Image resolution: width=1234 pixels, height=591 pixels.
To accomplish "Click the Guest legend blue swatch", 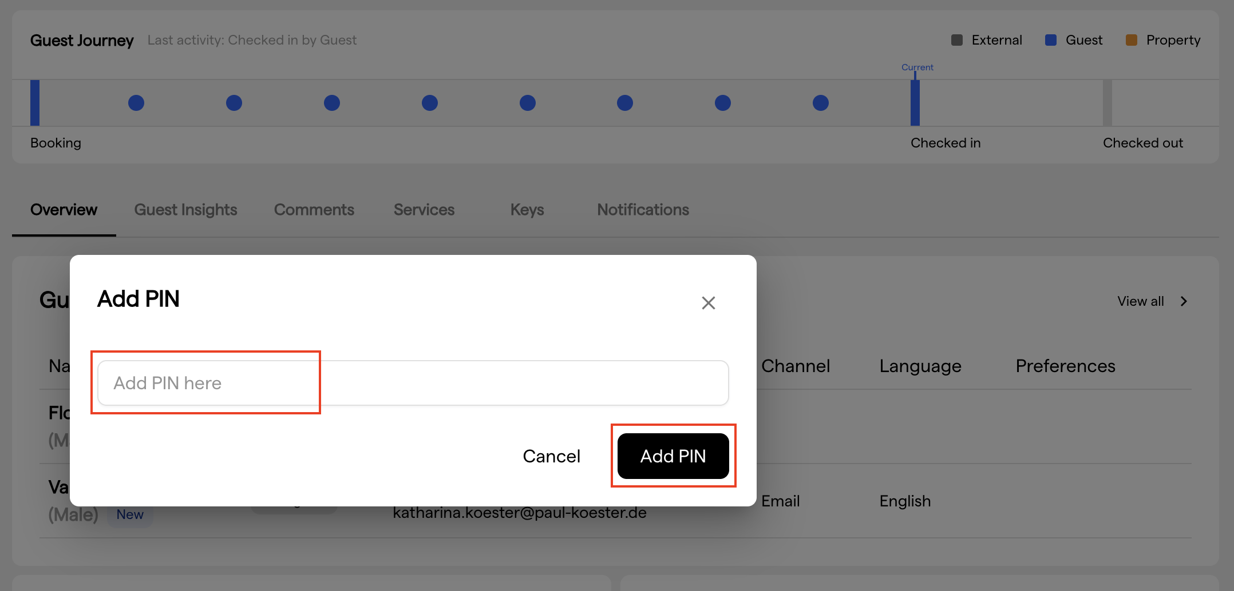I will (x=1050, y=40).
